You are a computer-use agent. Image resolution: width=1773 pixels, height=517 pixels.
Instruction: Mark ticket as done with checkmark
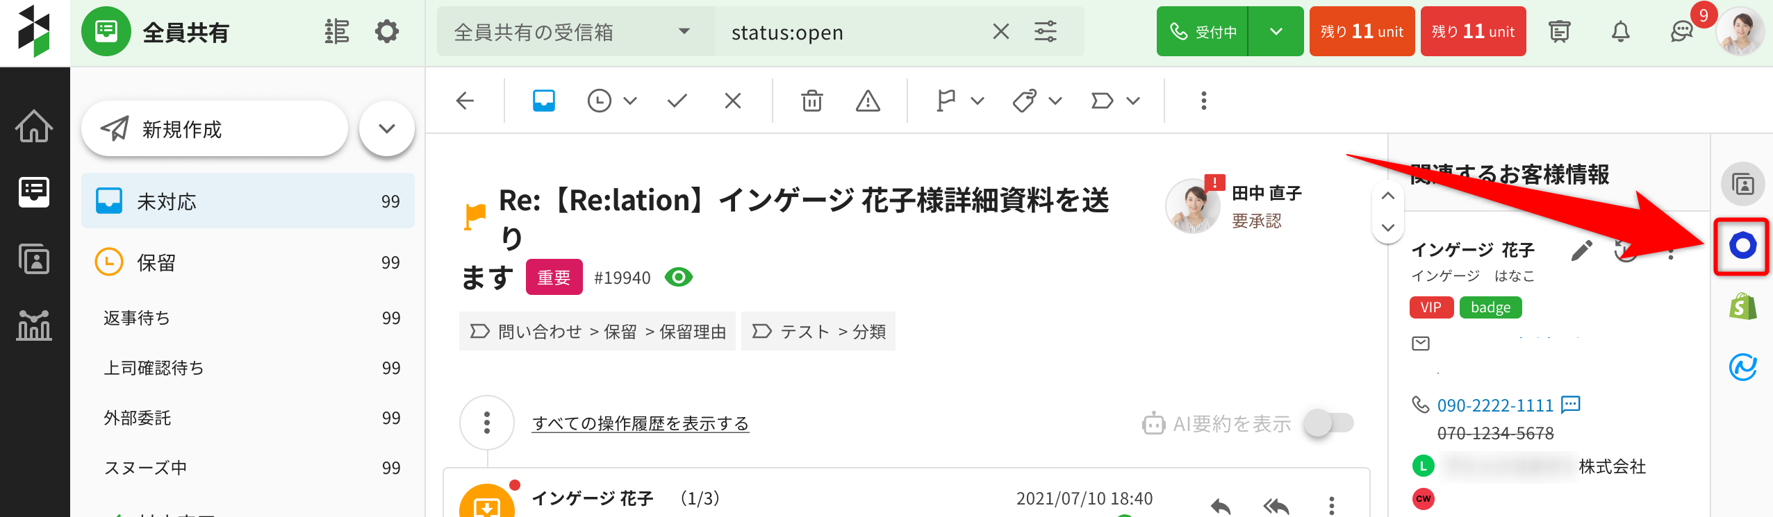click(677, 101)
